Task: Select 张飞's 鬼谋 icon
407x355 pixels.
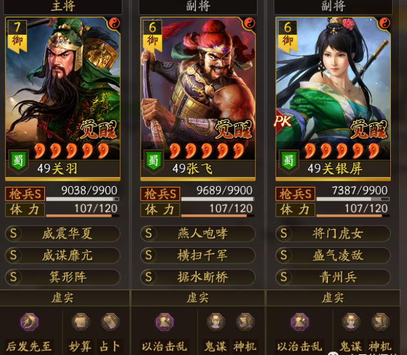Action: click(x=216, y=322)
